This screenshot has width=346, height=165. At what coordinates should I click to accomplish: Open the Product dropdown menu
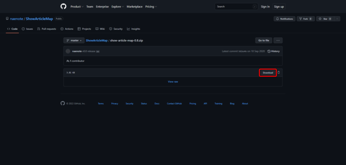click(x=77, y=6)
